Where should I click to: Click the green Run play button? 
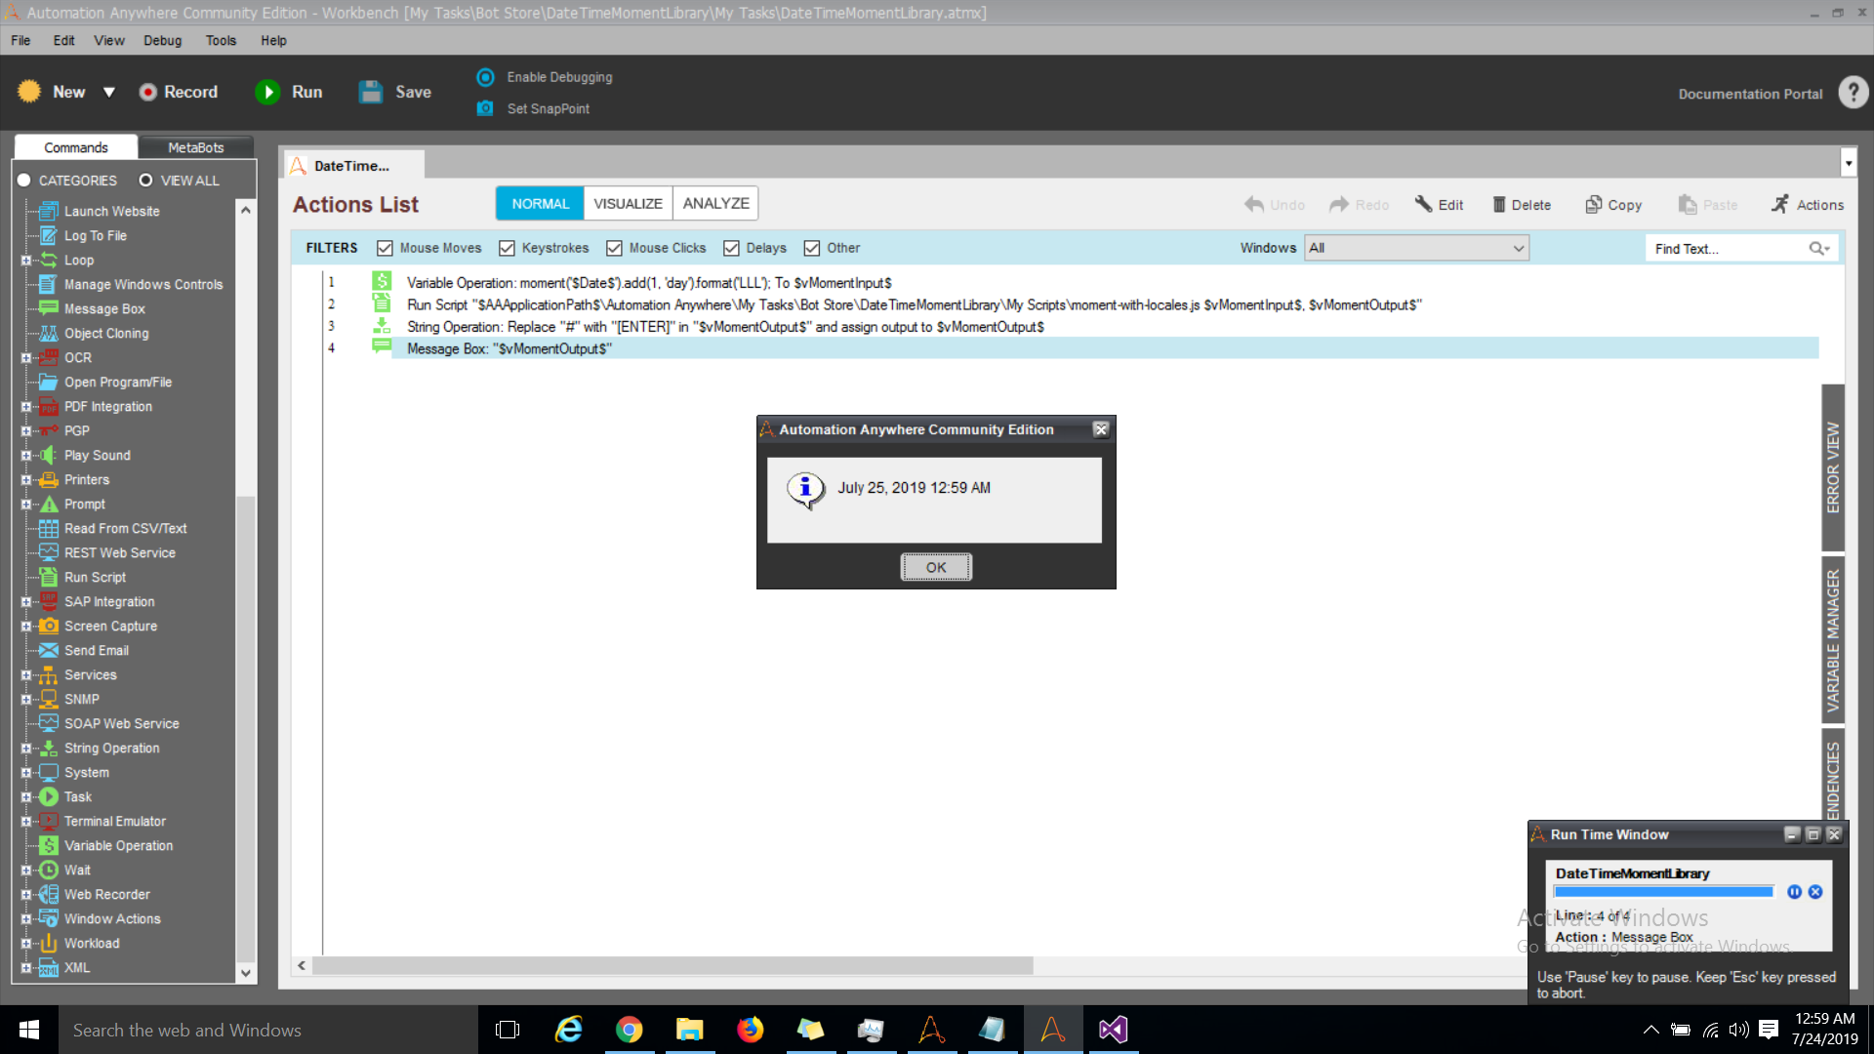(266, 92)
